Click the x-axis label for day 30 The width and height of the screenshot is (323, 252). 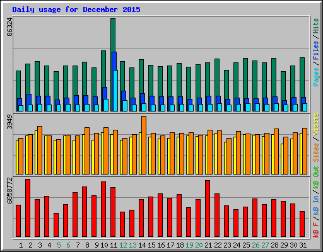pos(293,245)
